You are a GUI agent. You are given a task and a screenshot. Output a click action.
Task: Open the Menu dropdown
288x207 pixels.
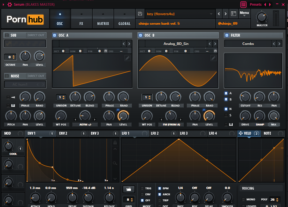(244, 14)
